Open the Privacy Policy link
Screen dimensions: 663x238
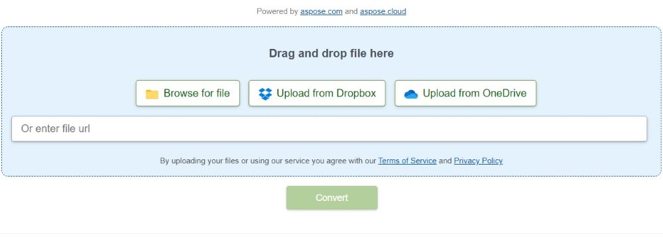(x=478, y=161)
